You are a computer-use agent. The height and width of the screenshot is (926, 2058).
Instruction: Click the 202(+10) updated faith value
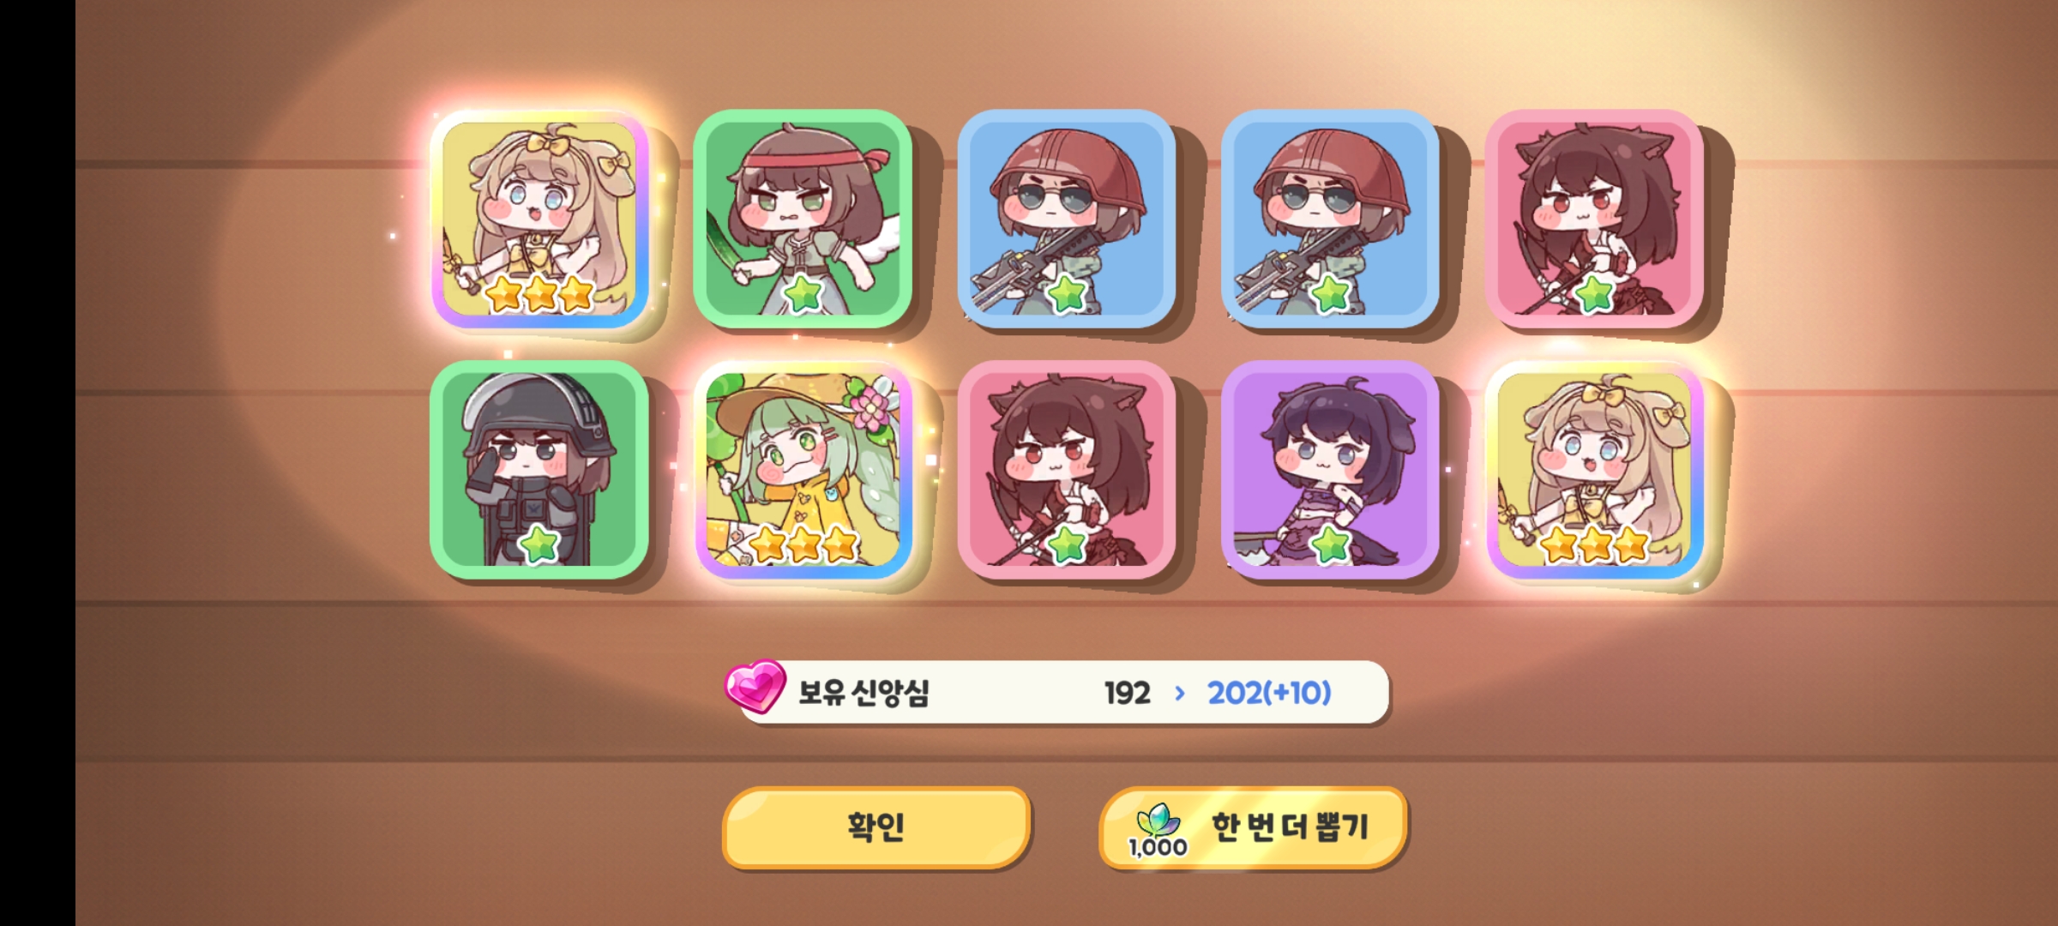tap(1269, 693)
